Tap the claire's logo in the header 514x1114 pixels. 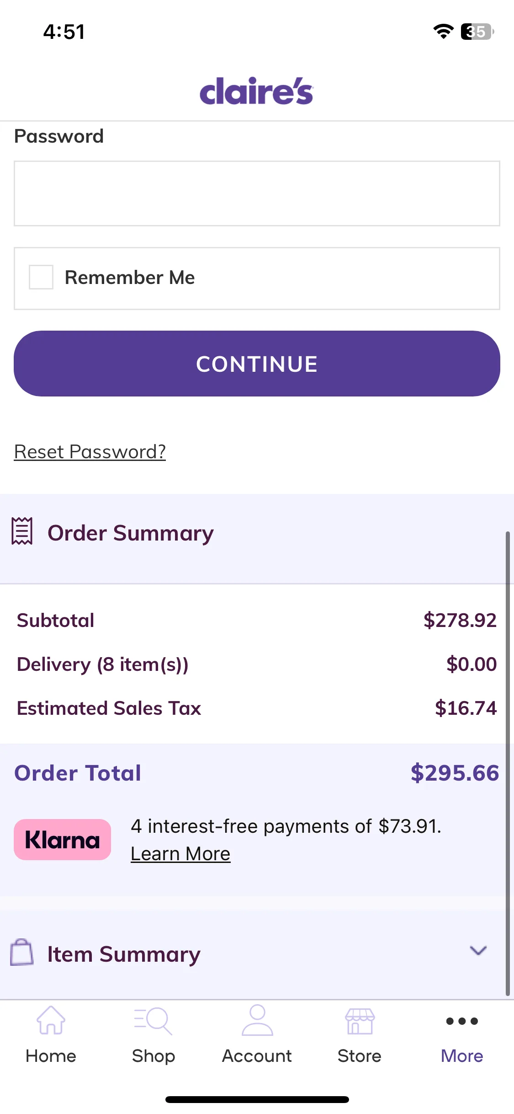coord(256,91)
